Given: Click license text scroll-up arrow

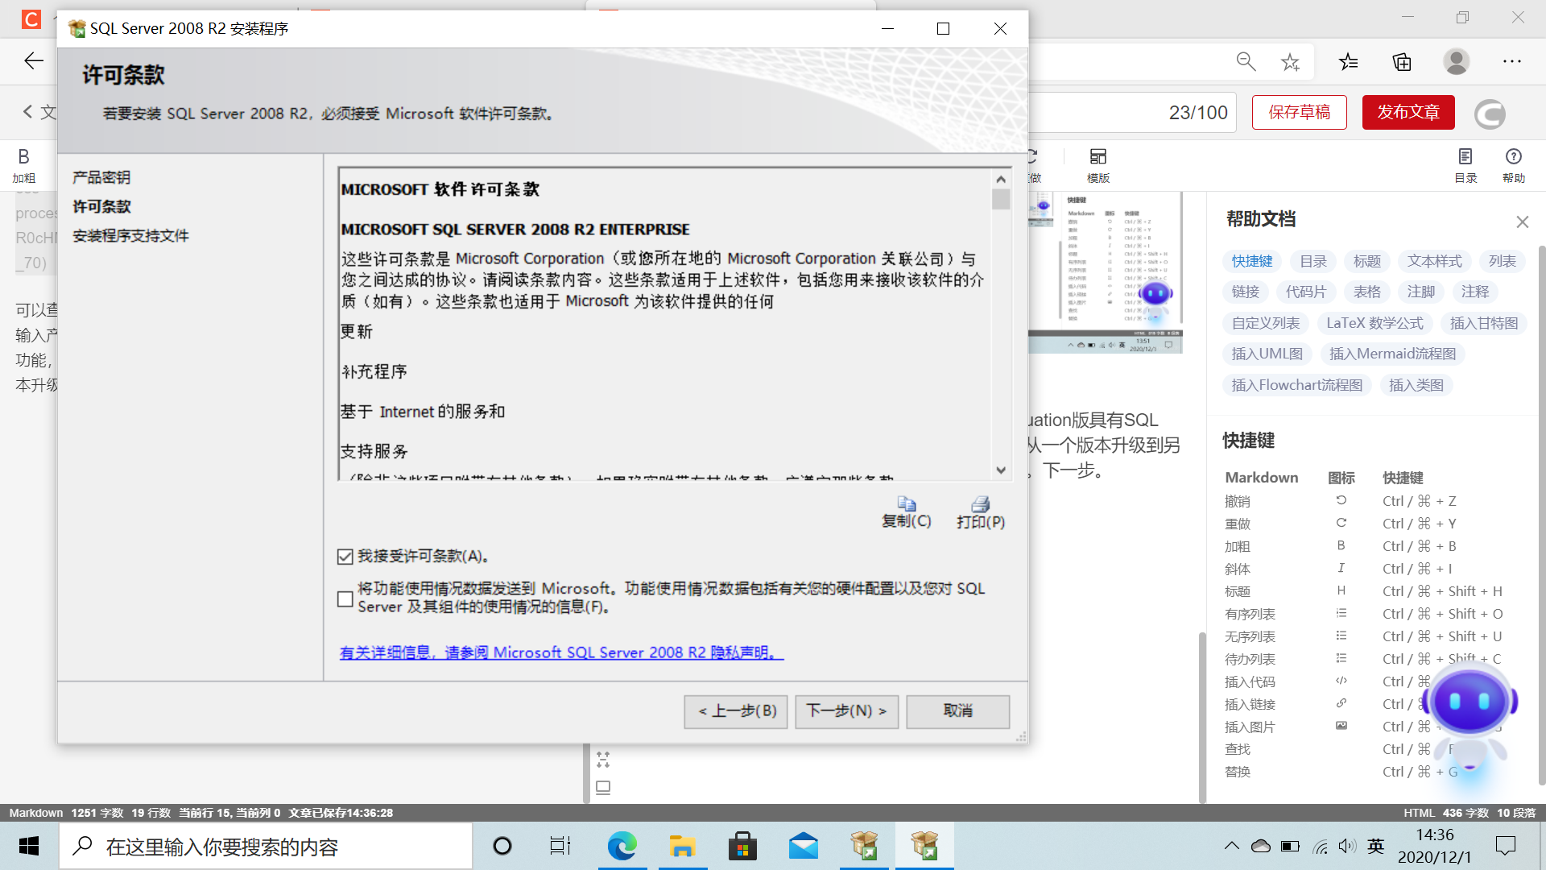Looking at the screenshot, I should [x=1001, y=179].
